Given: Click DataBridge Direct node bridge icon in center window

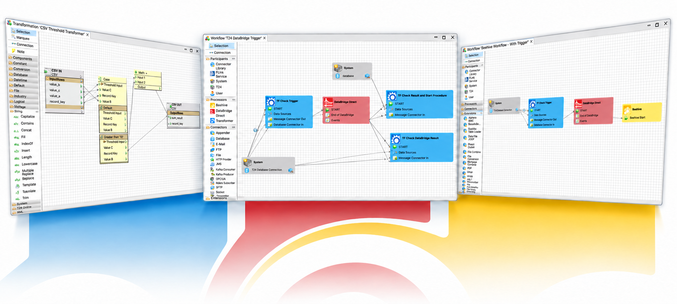Looking at the screenshot, I should pos(328,102).
